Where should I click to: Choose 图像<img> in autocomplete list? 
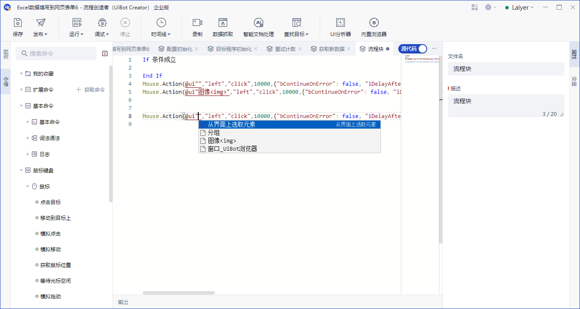(290, 140)
